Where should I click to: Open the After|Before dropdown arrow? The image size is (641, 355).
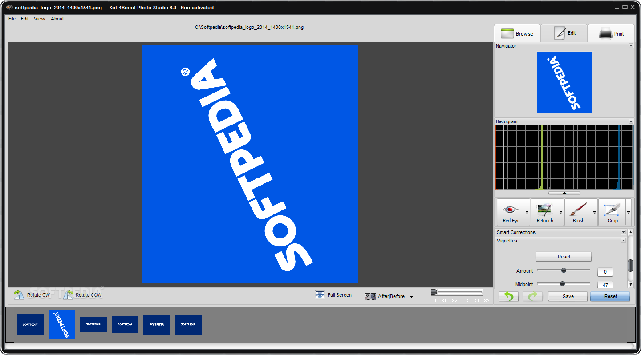coord(411,297)
